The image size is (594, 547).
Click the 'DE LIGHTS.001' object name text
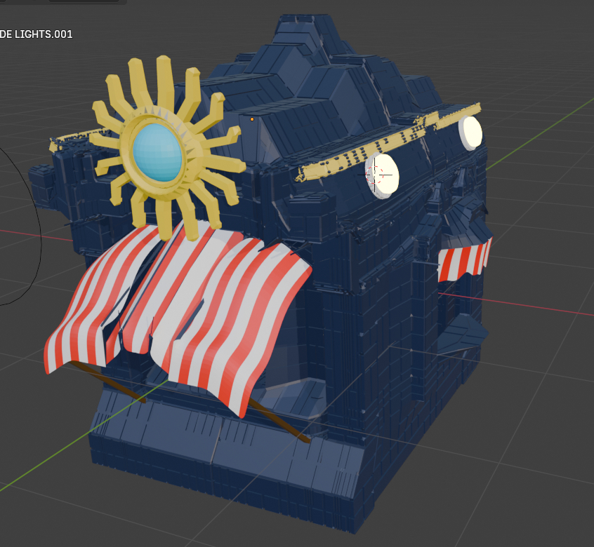37,34
